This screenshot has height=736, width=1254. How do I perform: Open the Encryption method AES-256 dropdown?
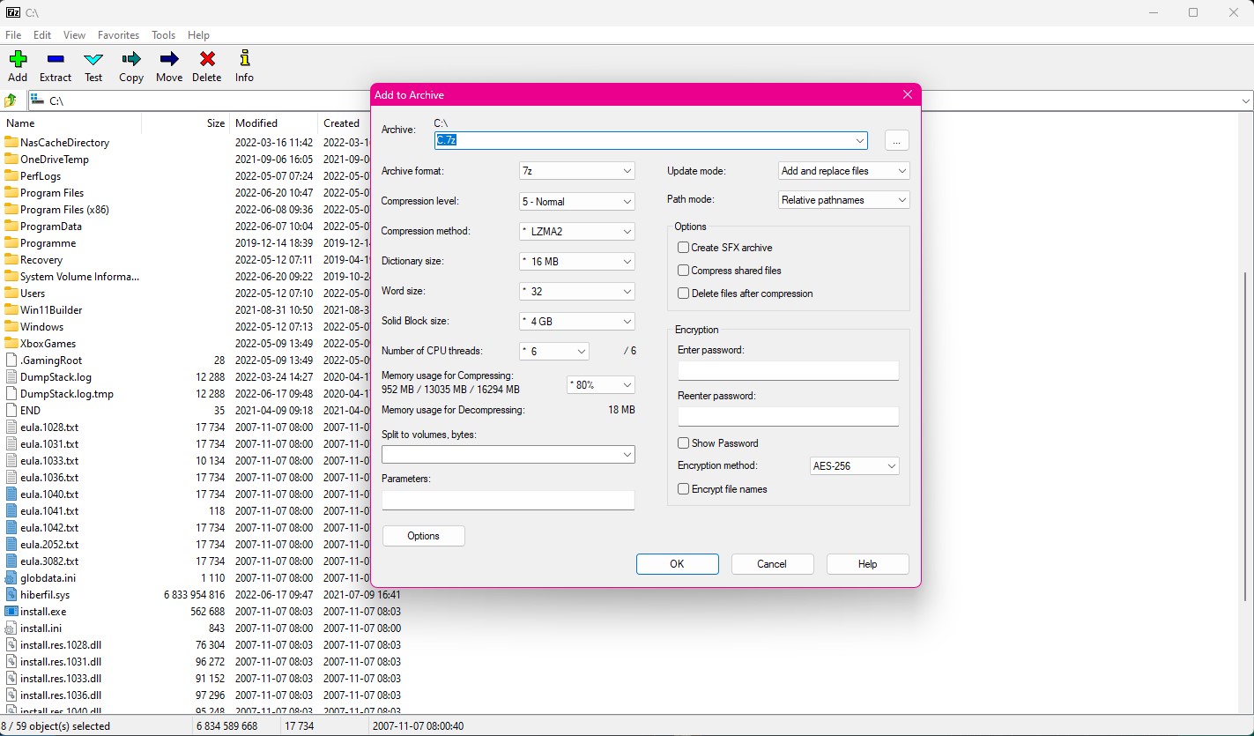pyautogui.click(x=854, y=466)
